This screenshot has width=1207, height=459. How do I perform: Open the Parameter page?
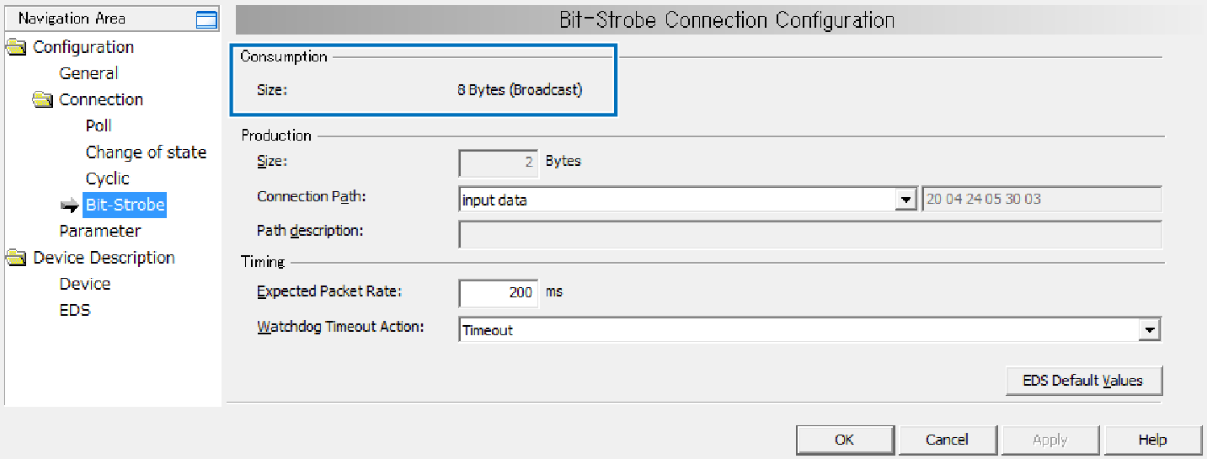click(99, 231)
